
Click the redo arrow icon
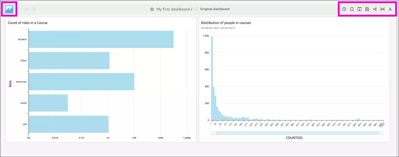point(27,9)
